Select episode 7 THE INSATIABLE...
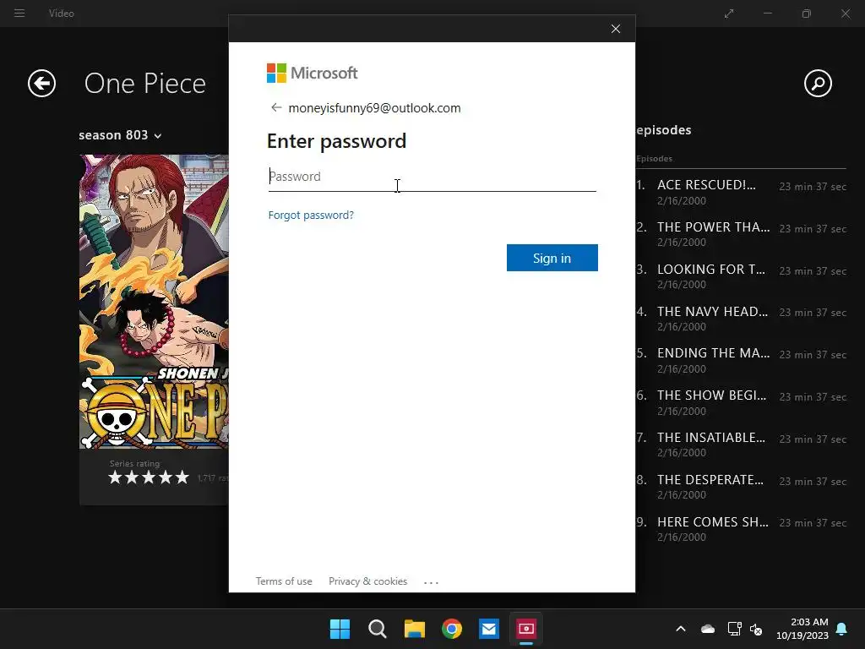Viewport: 865px width, 649px height. pyautogui.click(x=741, y=444)
